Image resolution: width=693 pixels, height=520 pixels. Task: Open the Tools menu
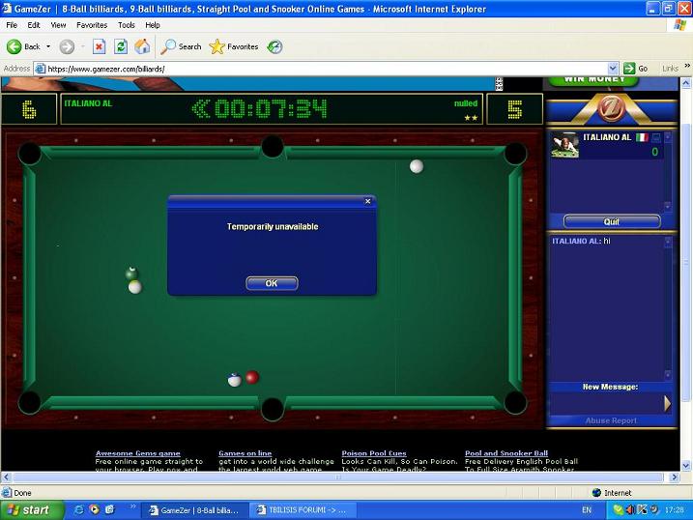(x=126, y=25)
